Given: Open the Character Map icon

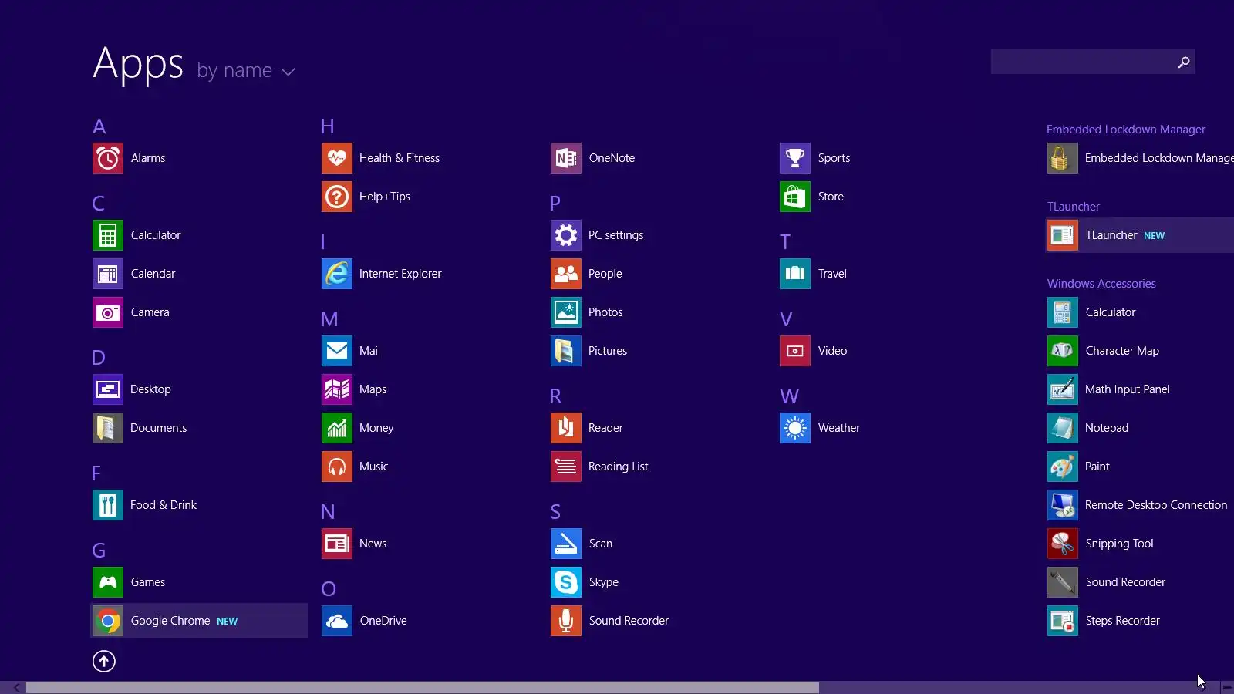Looking at the screenshot, I should pos(1063,351).
